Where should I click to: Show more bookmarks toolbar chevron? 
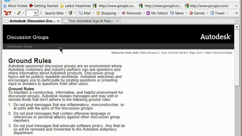point(236,6)
